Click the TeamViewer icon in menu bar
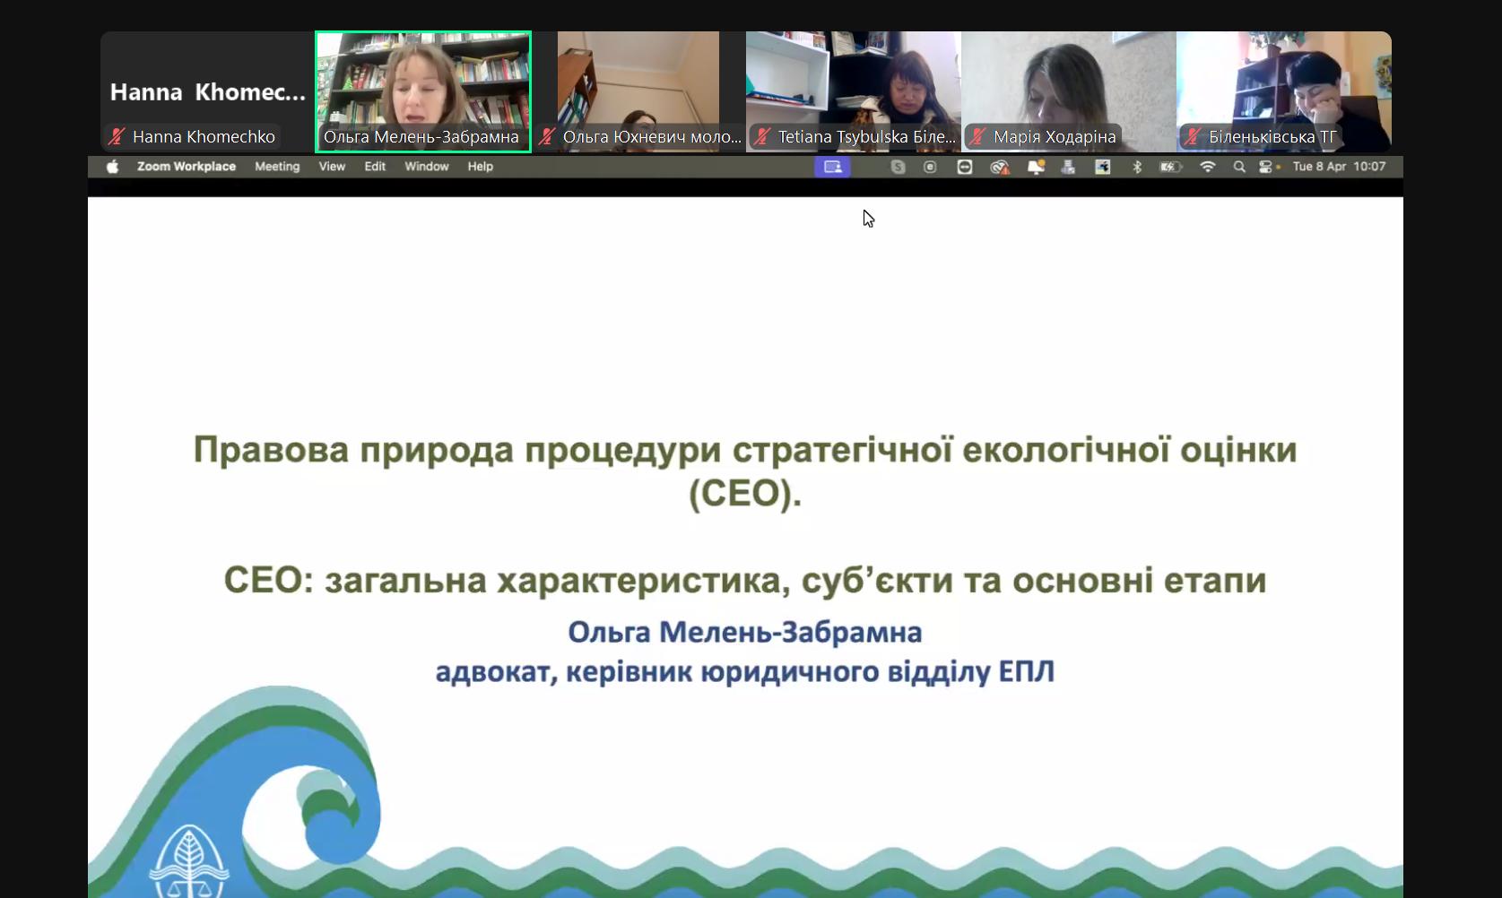The width and height of the screenshot is (1502, 898). 965,167
